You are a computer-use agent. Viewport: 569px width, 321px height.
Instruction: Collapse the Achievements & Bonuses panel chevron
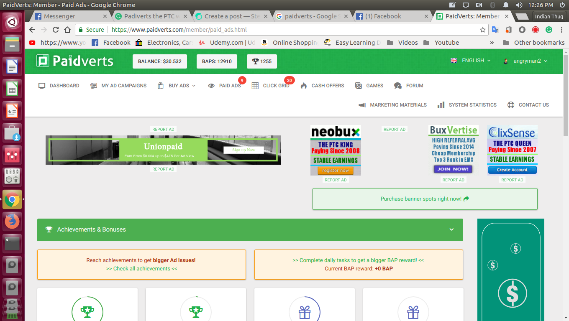click(x=451, y=229)
